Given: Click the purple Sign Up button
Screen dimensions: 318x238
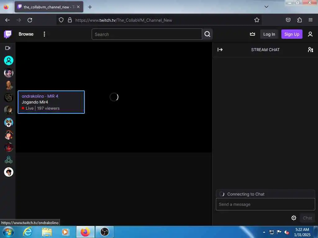Looking at the screenshot, I should click(x=292, y=34).
